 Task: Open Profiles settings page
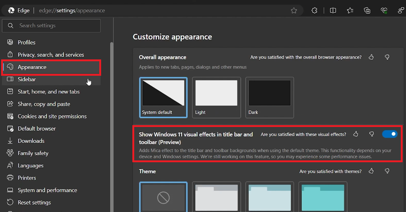[51, 42]
